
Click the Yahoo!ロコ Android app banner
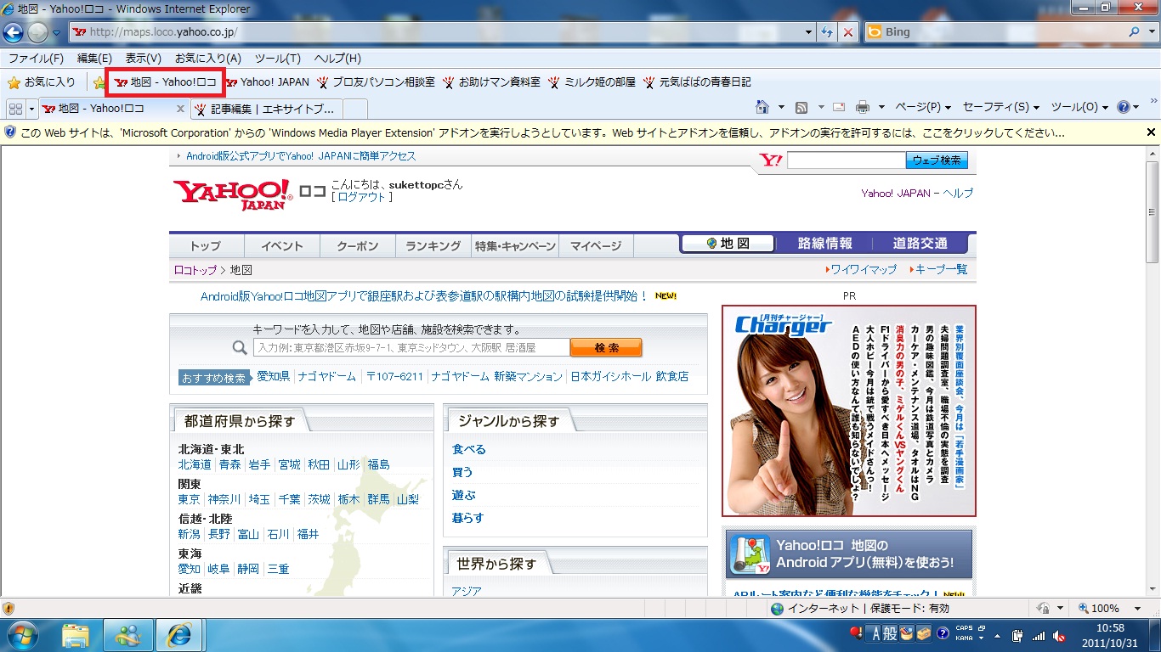[848, 554]
